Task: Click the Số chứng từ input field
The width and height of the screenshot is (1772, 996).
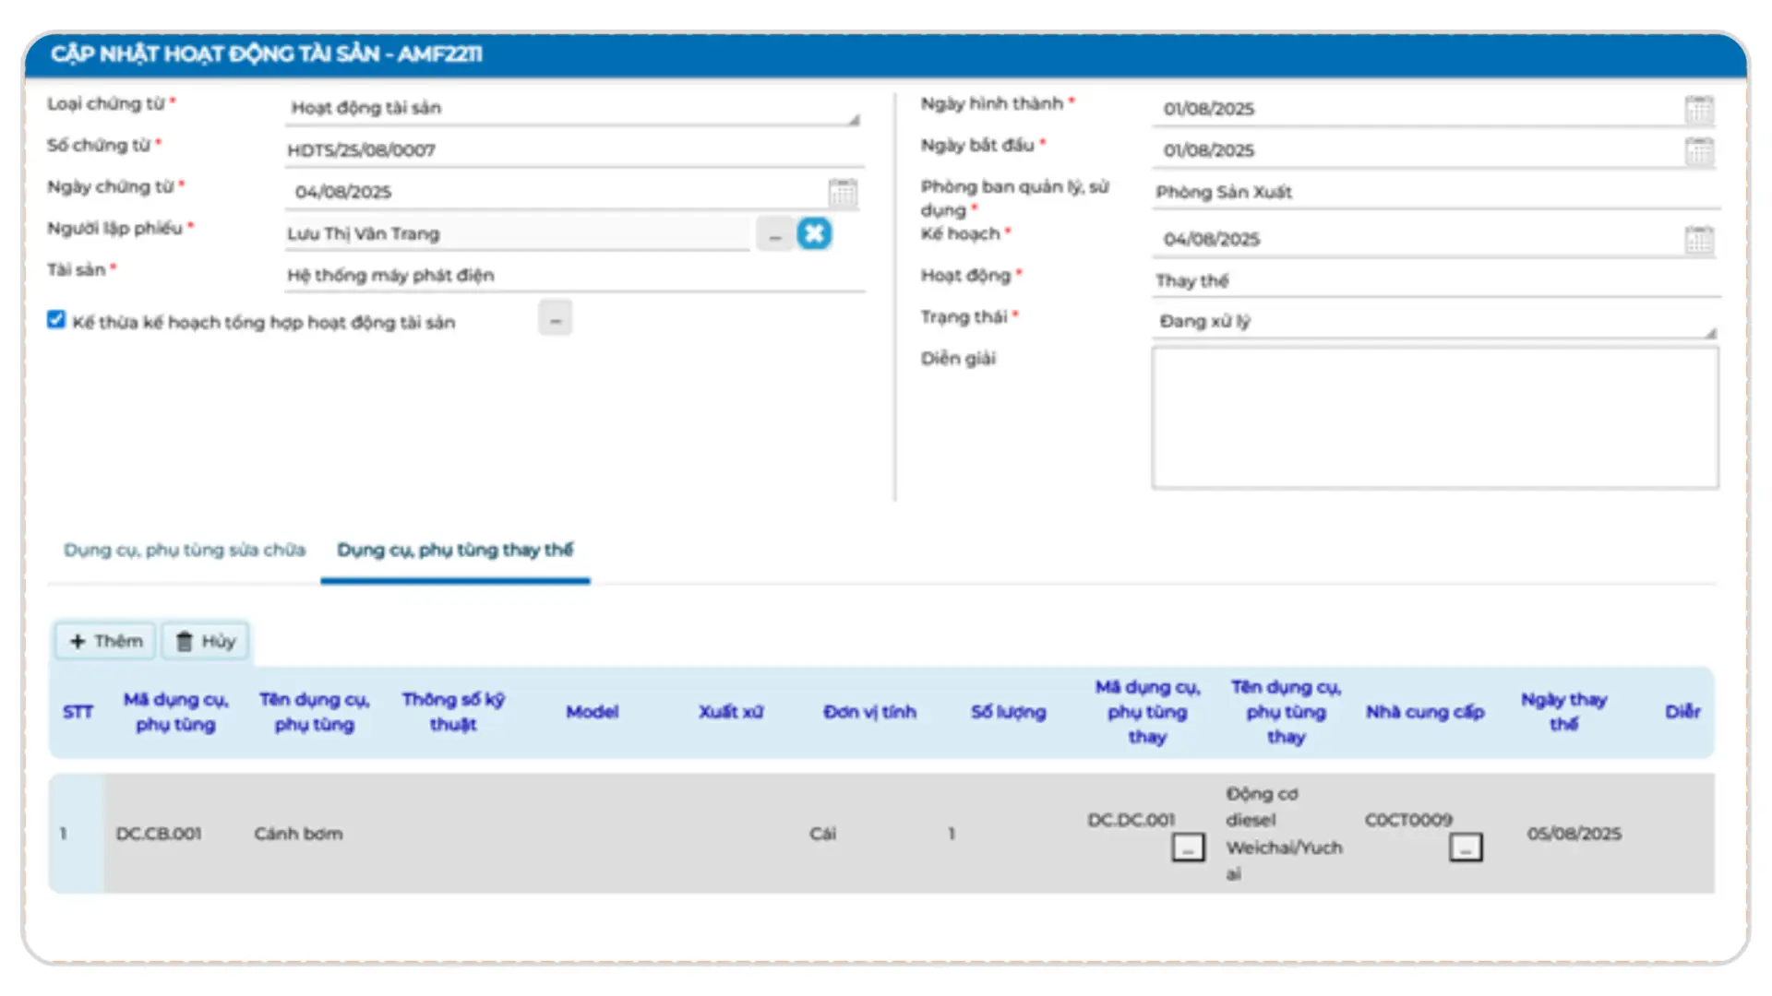Action: point(572,150)
